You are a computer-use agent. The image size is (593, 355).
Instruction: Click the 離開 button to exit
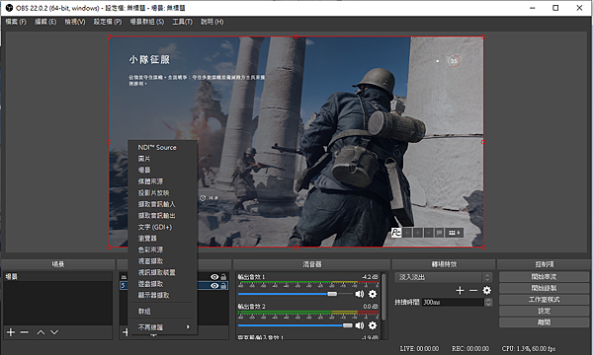point(544,322)
